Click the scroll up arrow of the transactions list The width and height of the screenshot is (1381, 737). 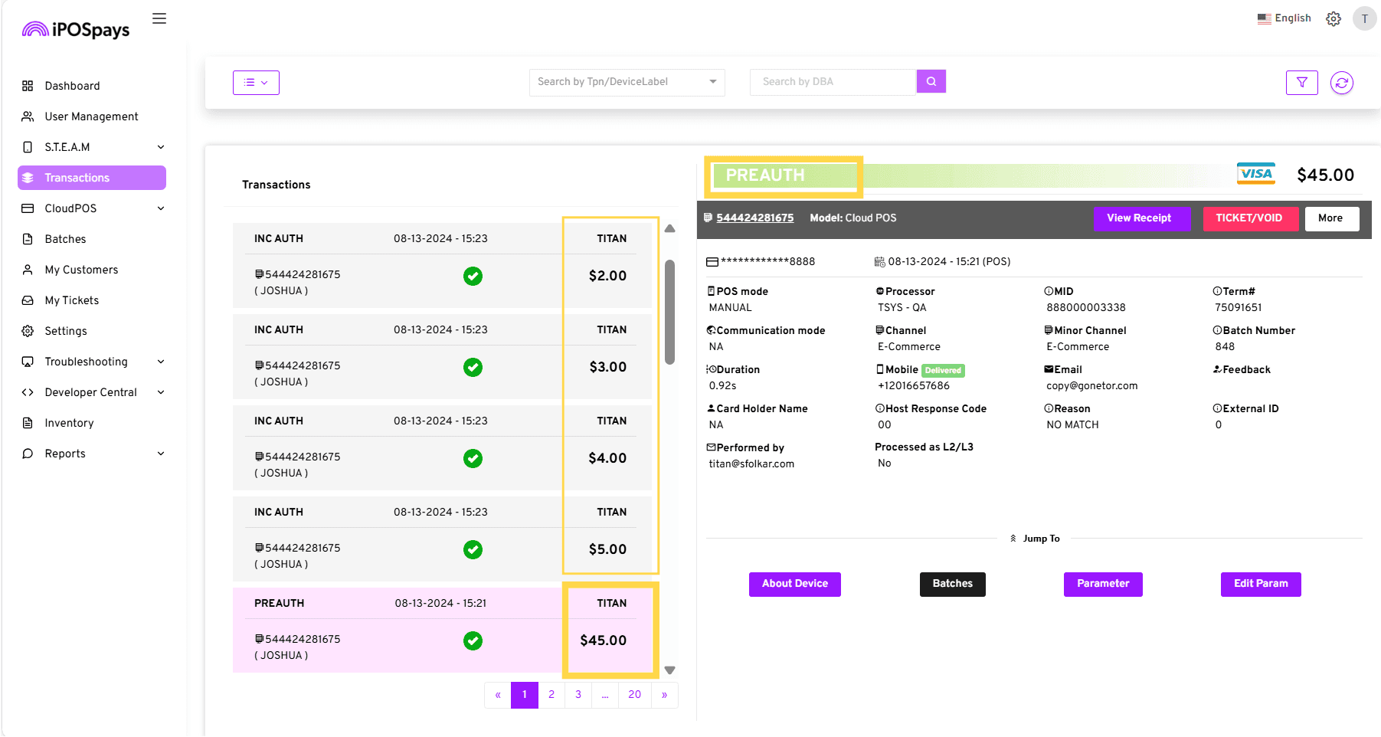coord(670,228)
